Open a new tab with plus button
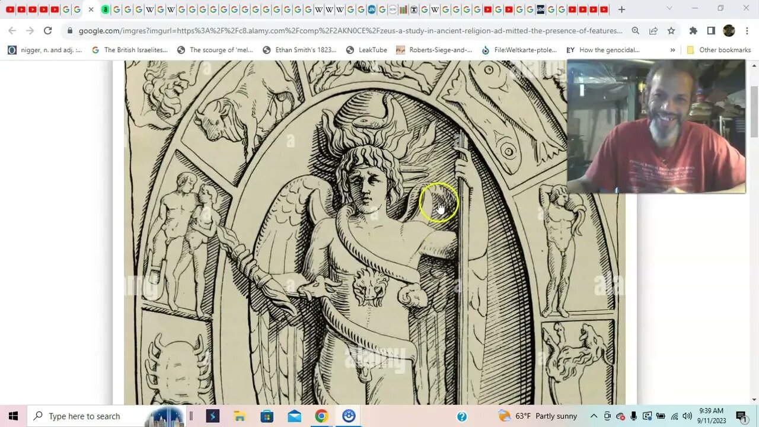This screenshot has height=427, width=759. tap(621, 9)
